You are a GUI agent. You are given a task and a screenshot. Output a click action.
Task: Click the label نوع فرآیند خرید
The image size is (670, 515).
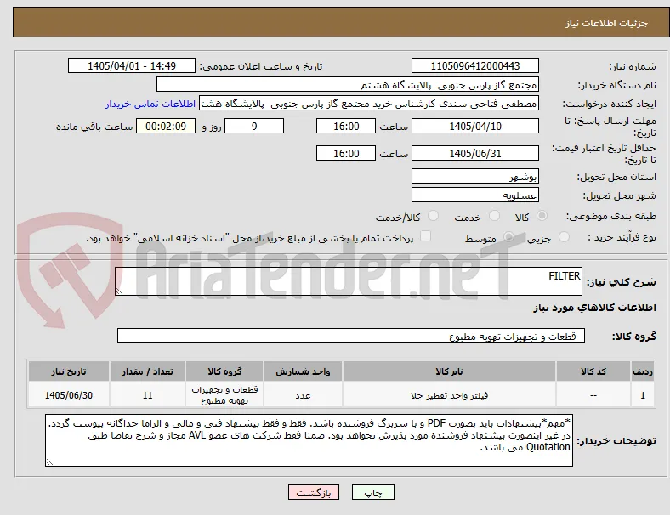pyautogui.click(x=622, y=237)
